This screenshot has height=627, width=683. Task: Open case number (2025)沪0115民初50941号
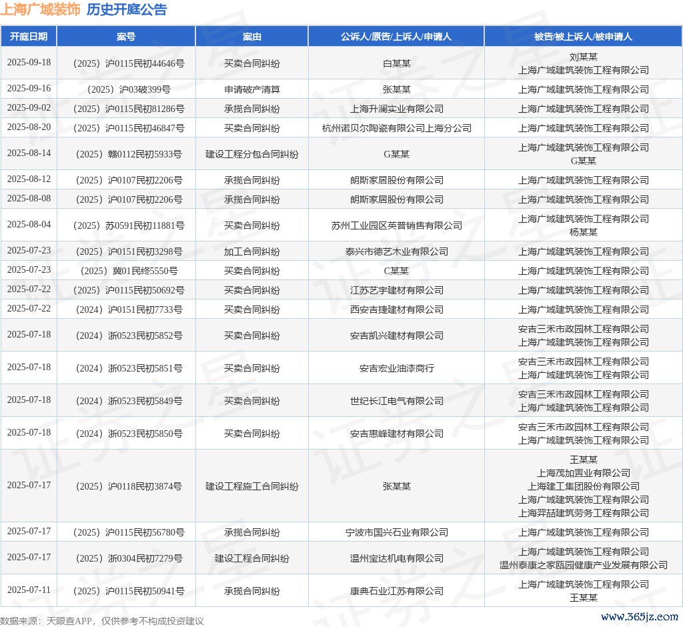click(x=126, y=591)
